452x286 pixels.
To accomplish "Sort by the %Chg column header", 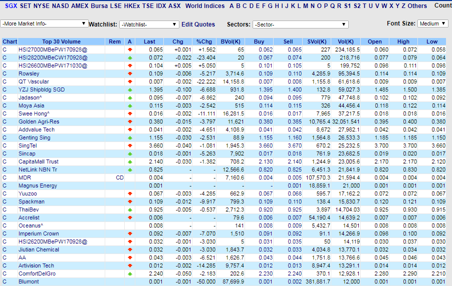I will pos(204,41).
